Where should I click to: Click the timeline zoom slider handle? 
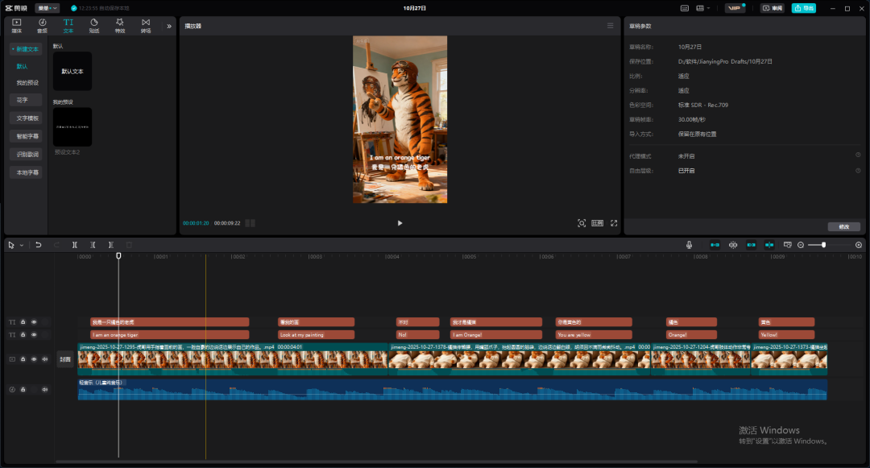point(823,245)
